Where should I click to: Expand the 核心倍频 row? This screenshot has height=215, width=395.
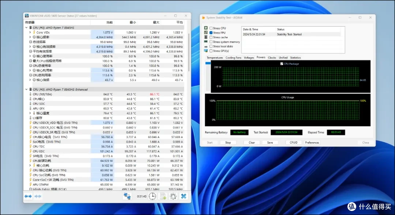click(x=30, y=80)
